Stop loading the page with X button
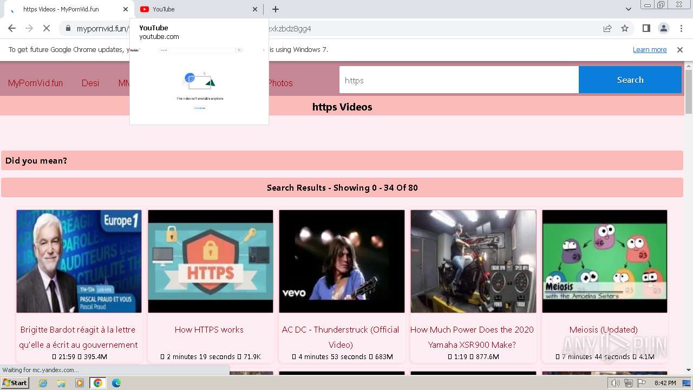Screen dimensions: 693x390 (47, 28)
